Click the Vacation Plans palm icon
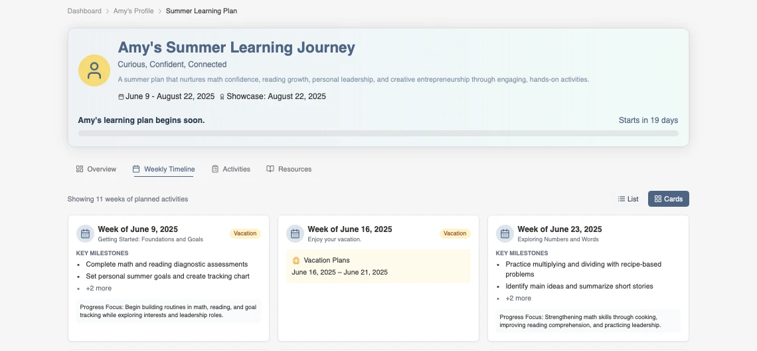The width and height of the screenshot is (757, 351). (296, 261)
